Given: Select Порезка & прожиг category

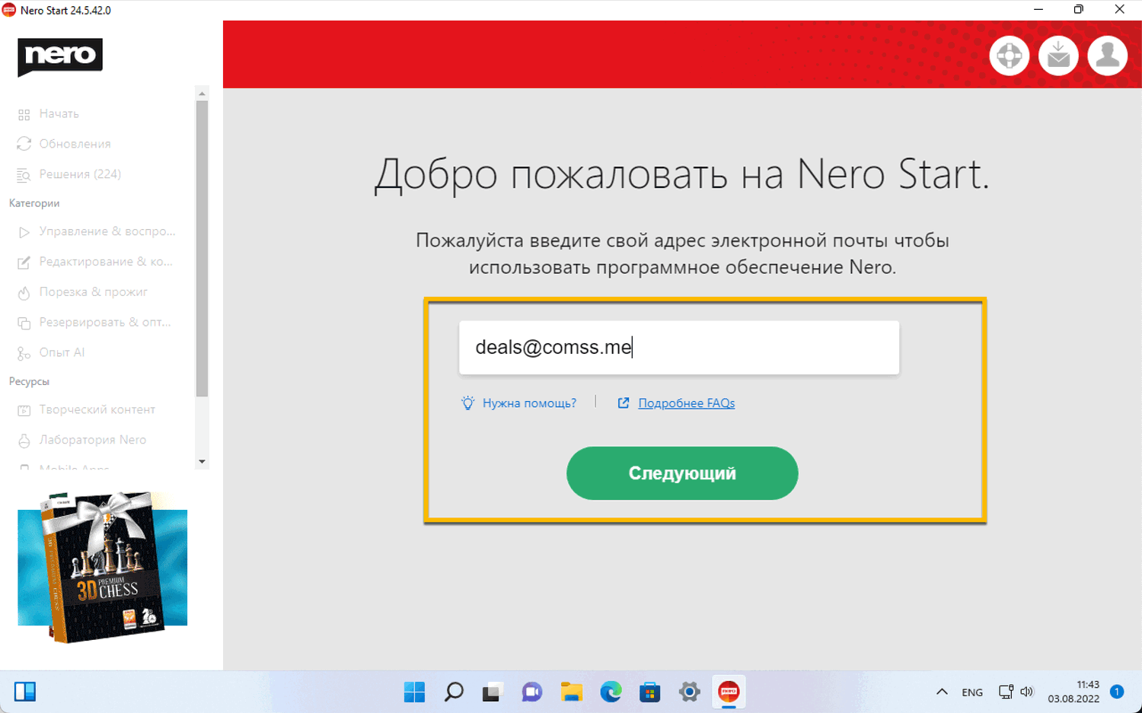Looking at the screenshot, I should coord(94,292).
